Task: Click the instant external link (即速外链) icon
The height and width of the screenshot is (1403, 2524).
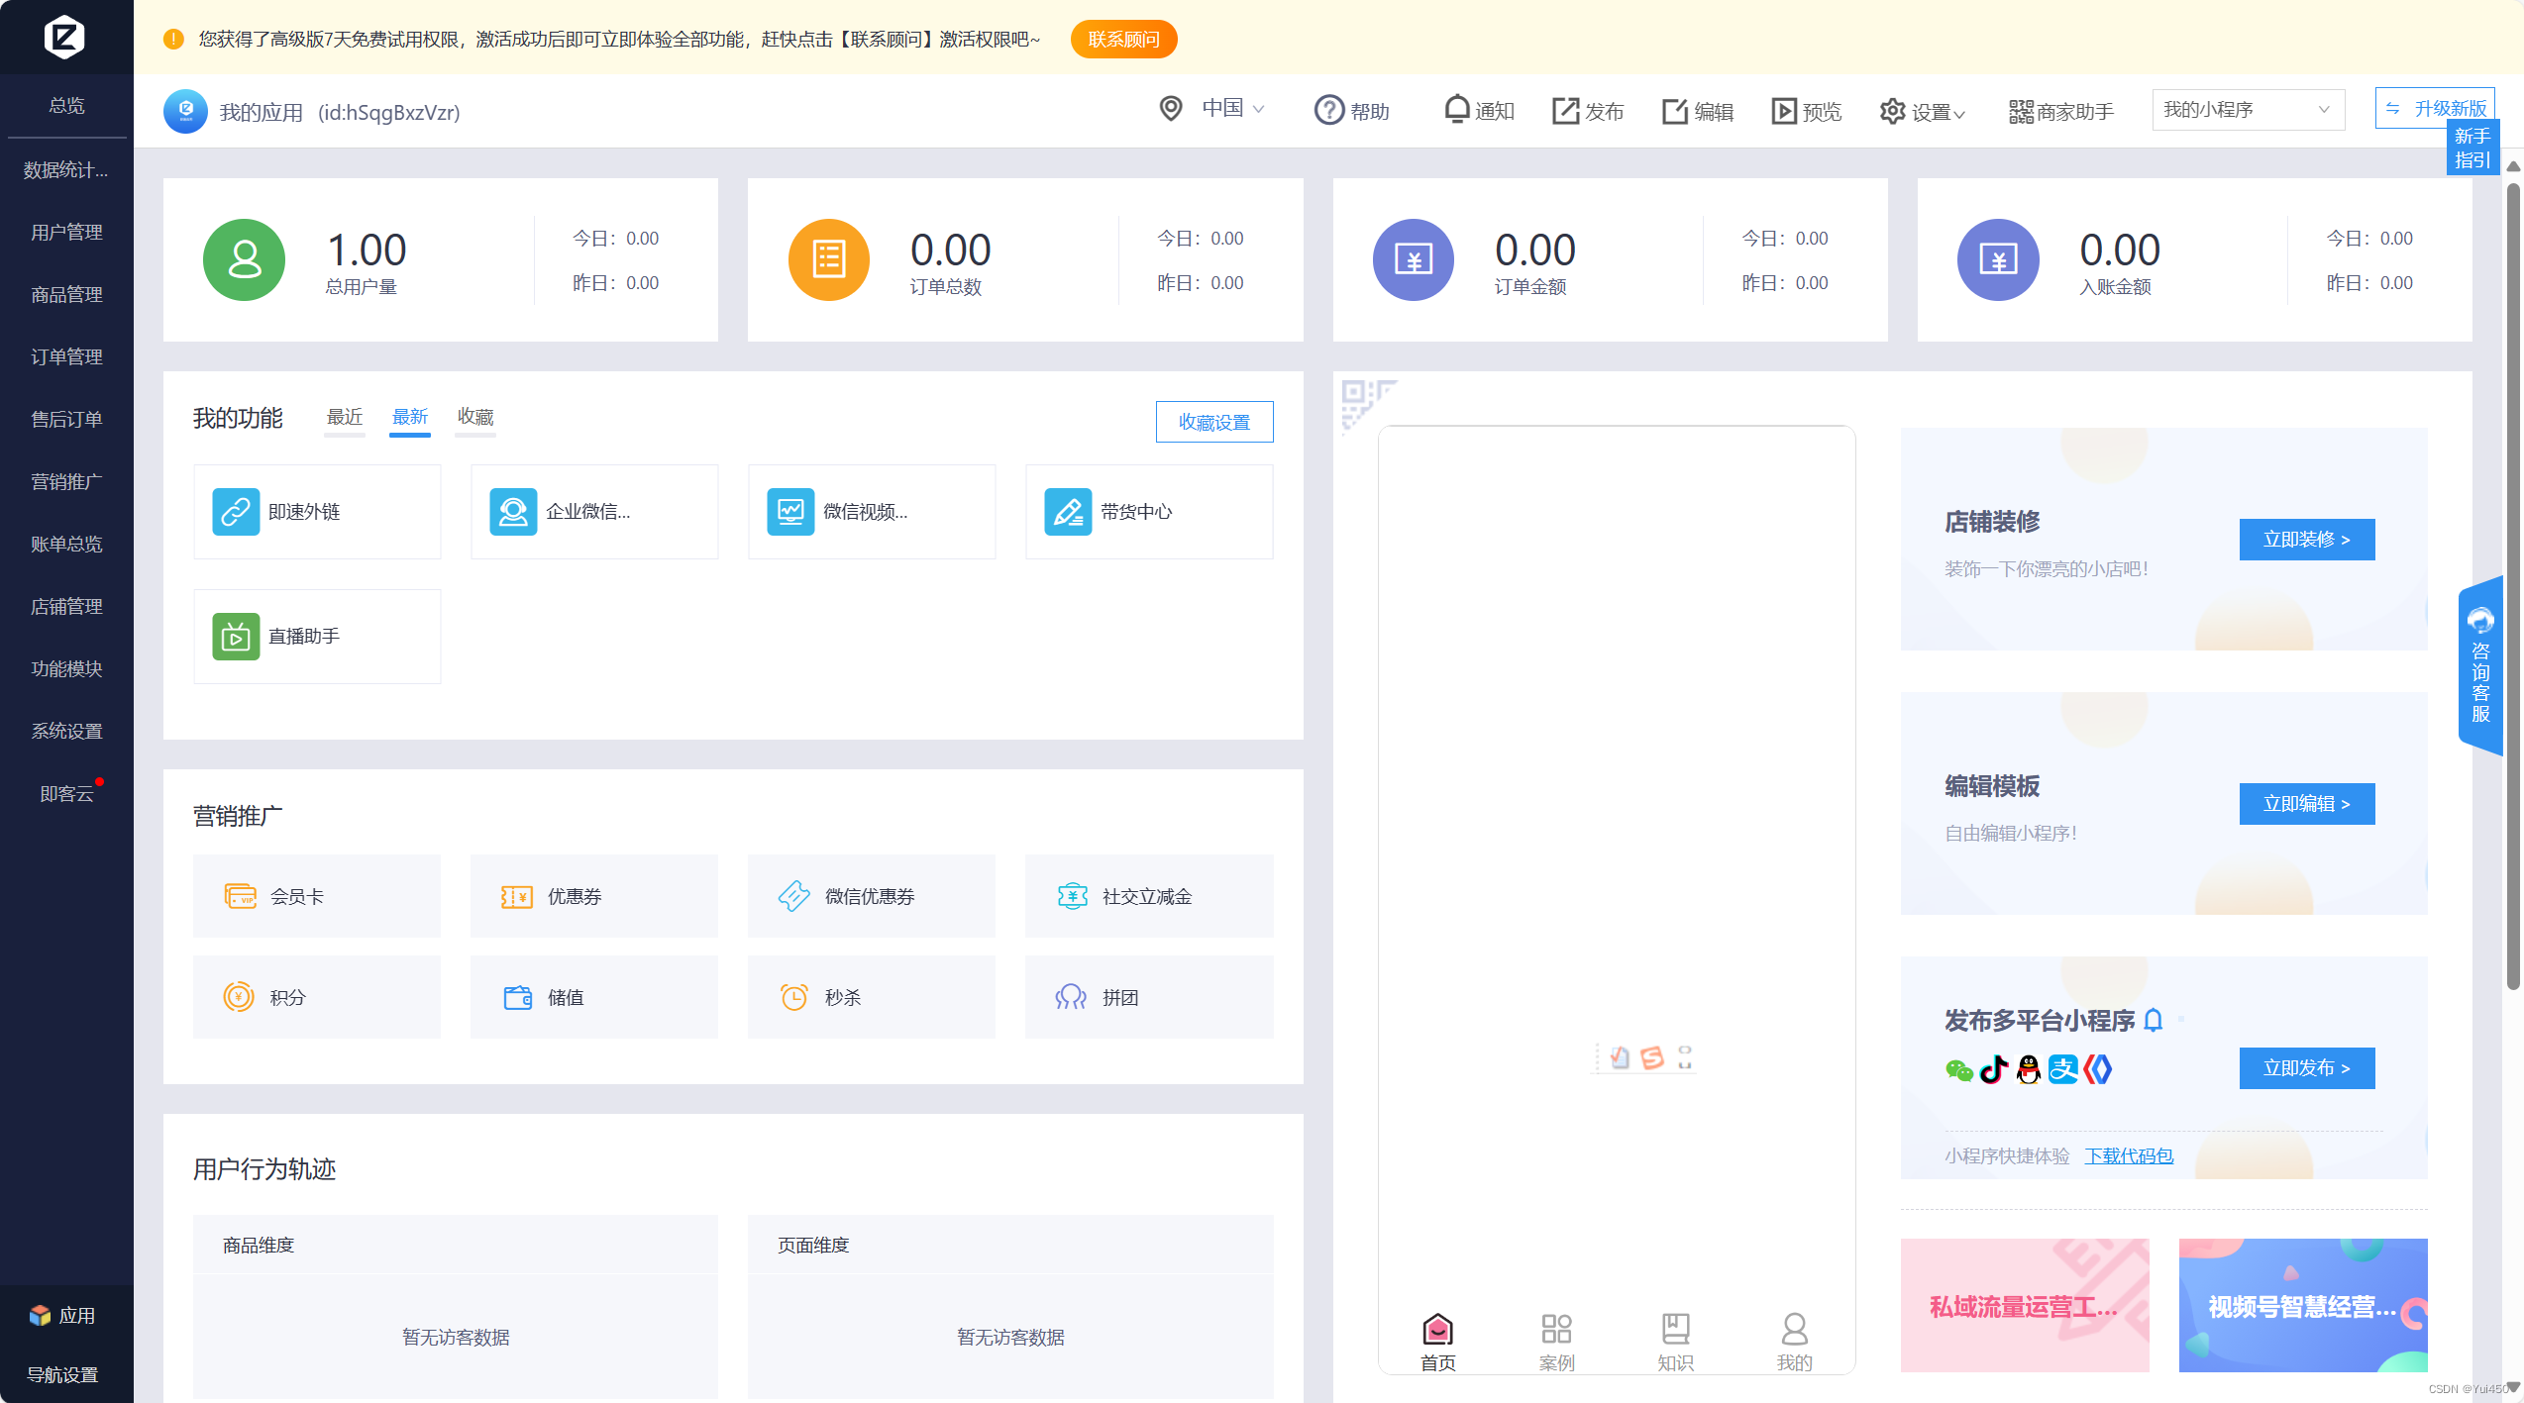Action: tap(236, 512)
